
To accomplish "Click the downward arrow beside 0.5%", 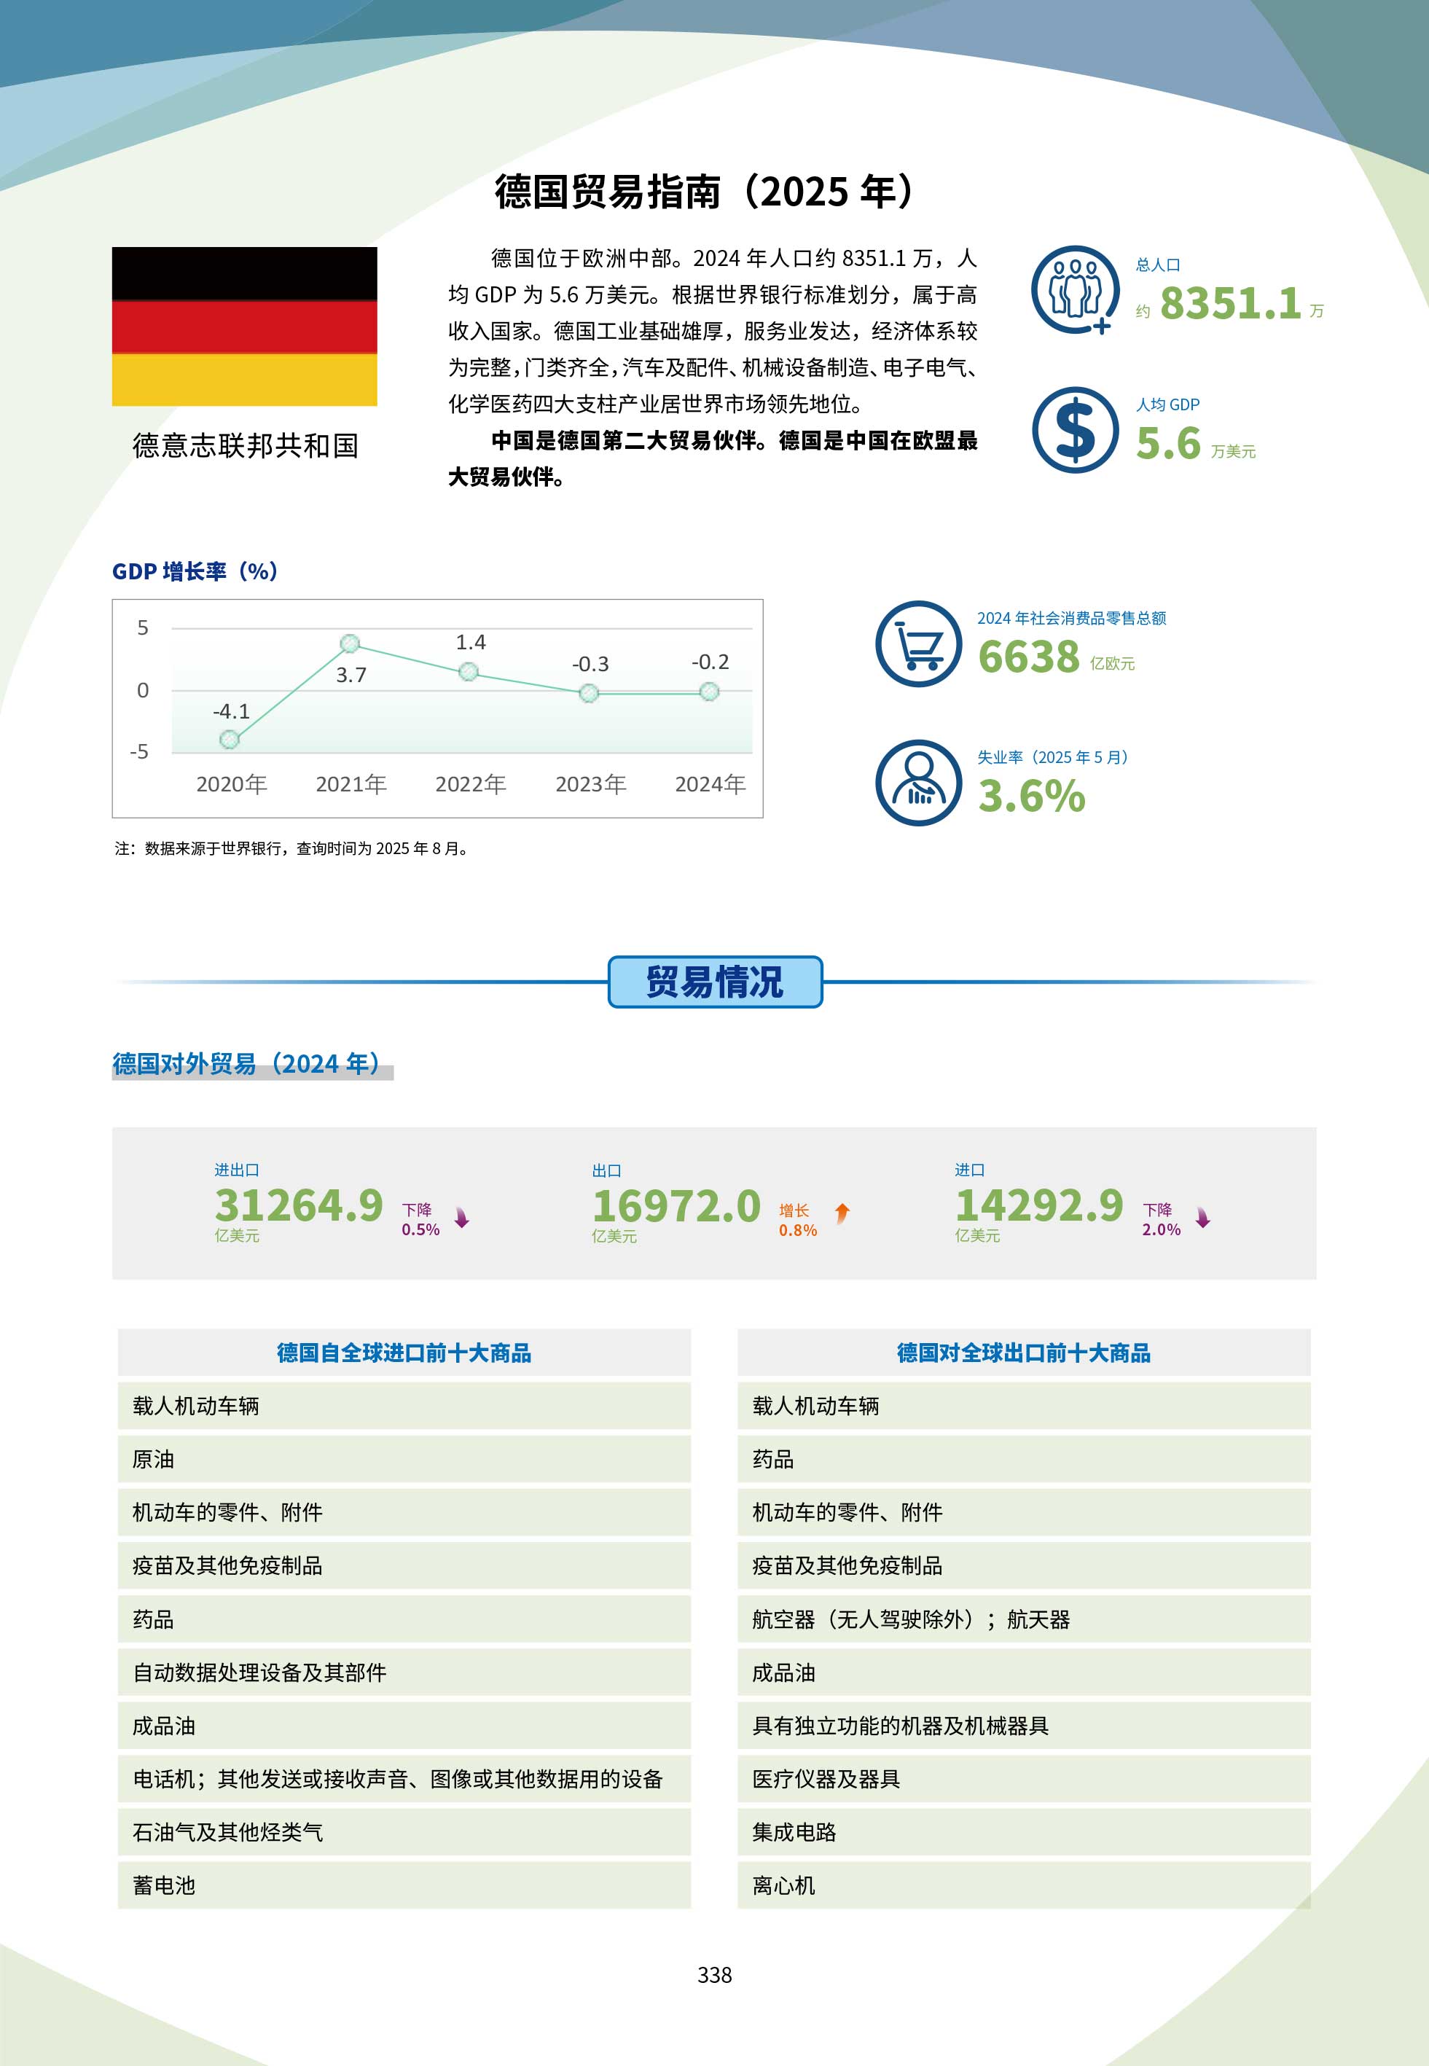I will click(x=462, y=1218).
